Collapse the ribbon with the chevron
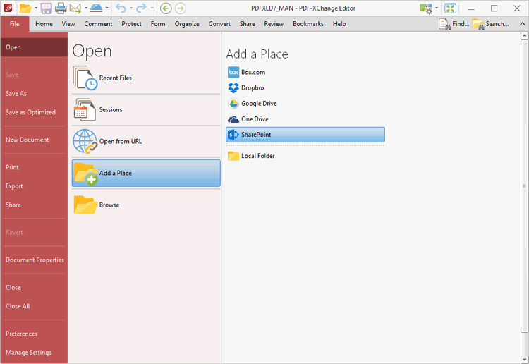Viewport: 529px width, 364px height. point(522,23)
